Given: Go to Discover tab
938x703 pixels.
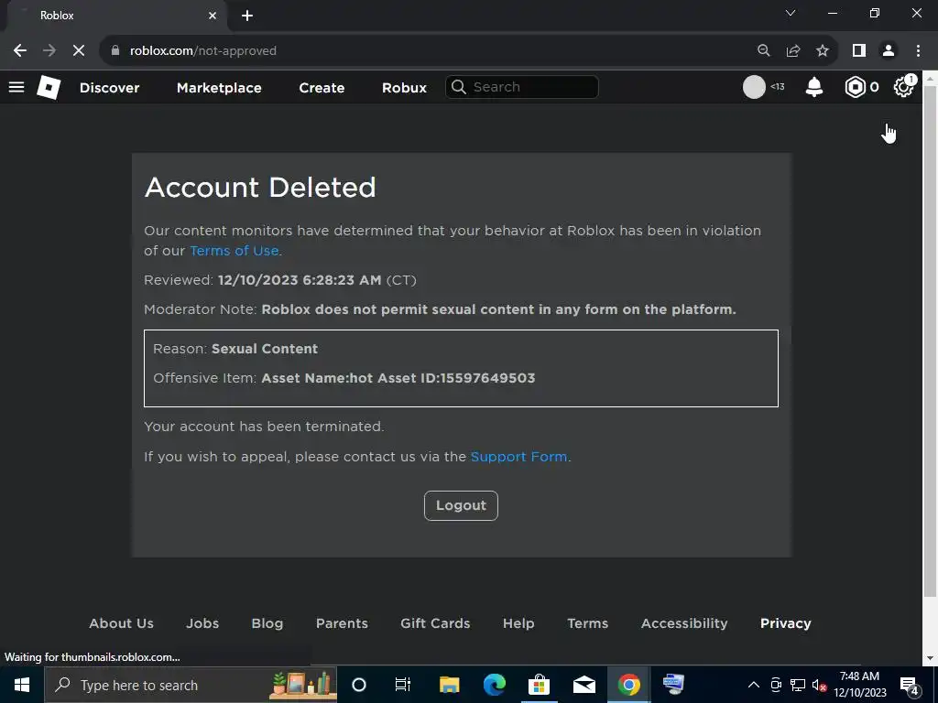Looking at the screenshot, I should 110,87.
